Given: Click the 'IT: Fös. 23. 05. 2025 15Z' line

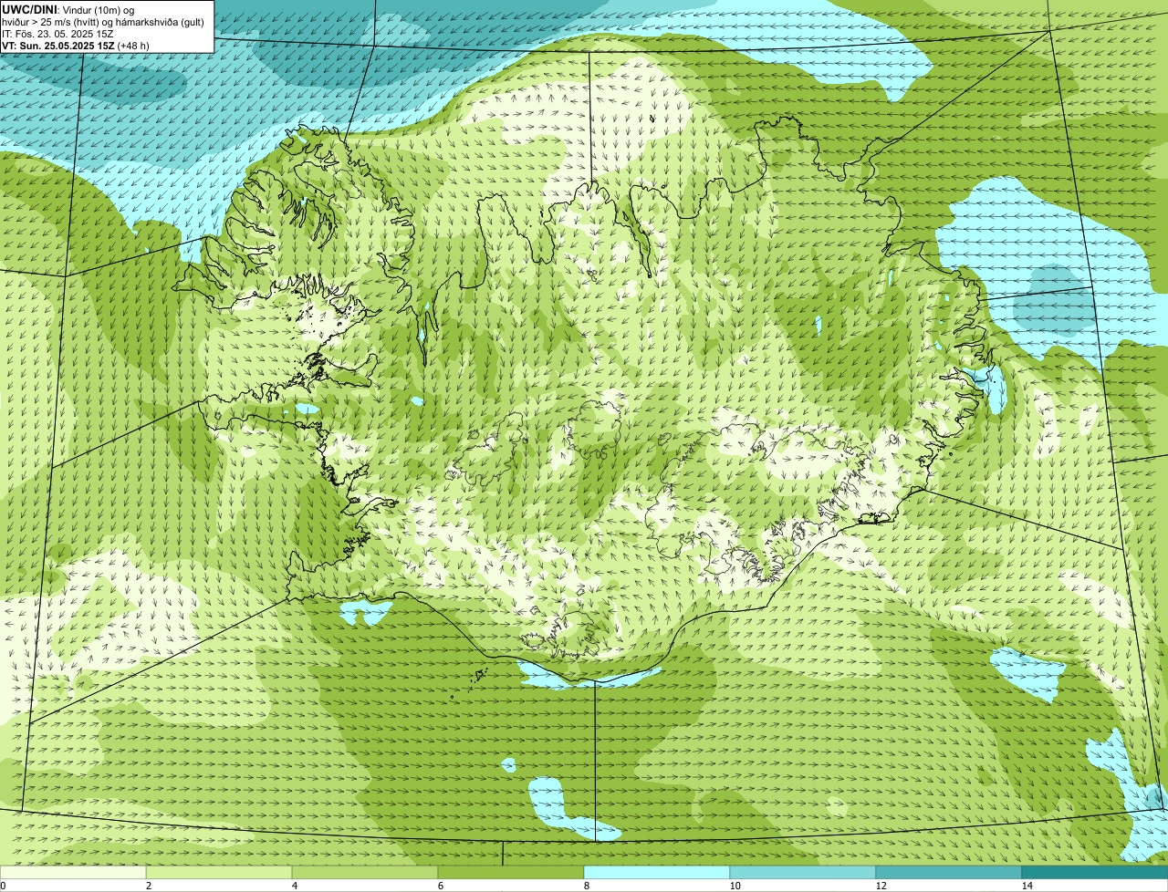Looking at the screenshot, I should (57, 33).
